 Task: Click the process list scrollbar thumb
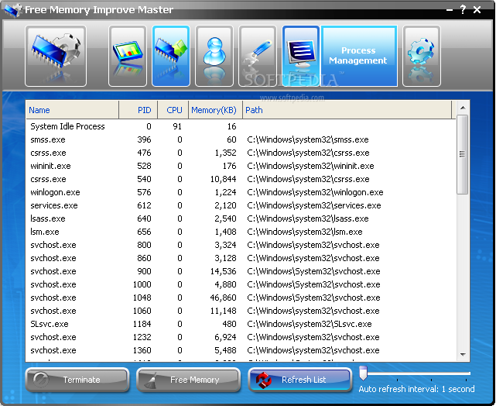click(463, 154)
